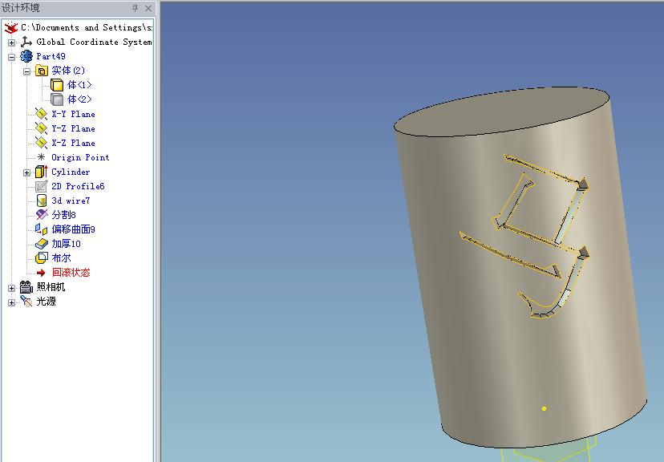
Task: Click the 分割8 split feature icon
Action: 42,215
